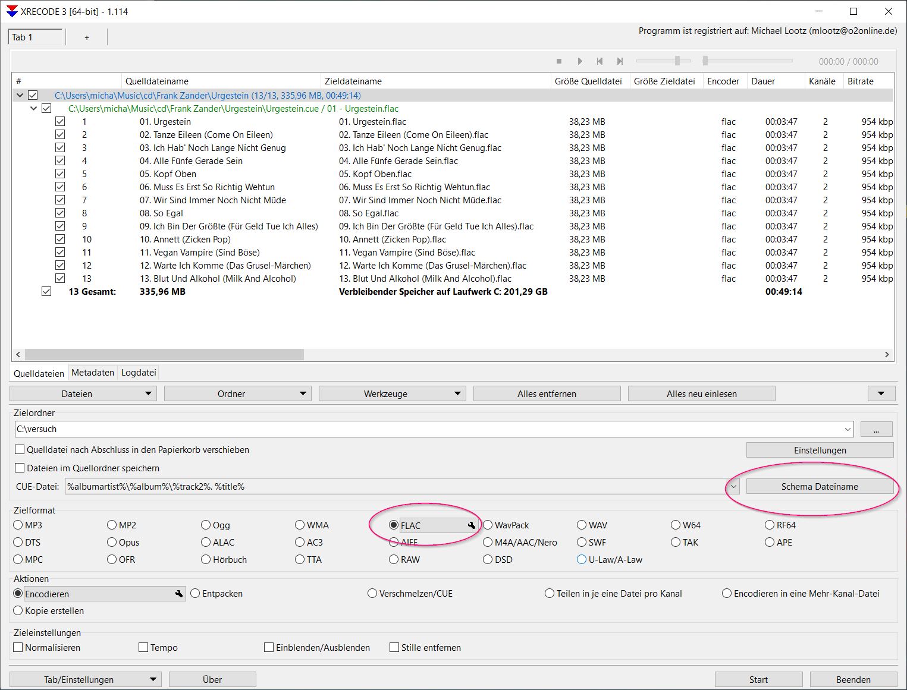Browse for target folder with ... button
The image size is (907, 690).
(x=875, y=429)
